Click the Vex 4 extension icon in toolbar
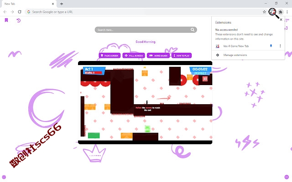 point(272,12)
